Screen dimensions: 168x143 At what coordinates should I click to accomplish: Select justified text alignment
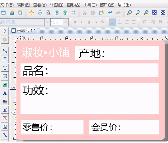coord(133,22)
